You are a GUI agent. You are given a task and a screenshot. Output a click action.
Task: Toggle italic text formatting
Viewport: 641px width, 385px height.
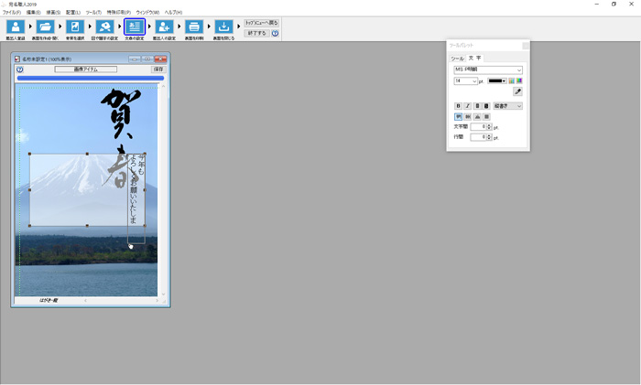[467, 106]
